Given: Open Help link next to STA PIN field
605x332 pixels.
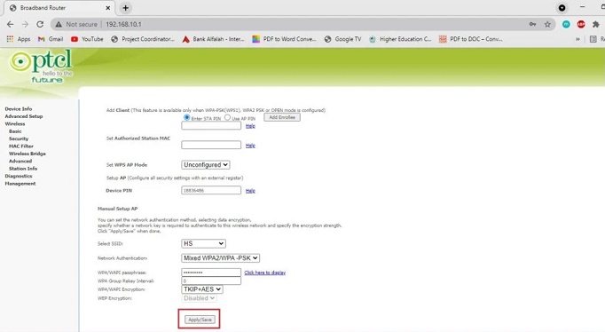Looking at the screenshot, I should (250, 126).
